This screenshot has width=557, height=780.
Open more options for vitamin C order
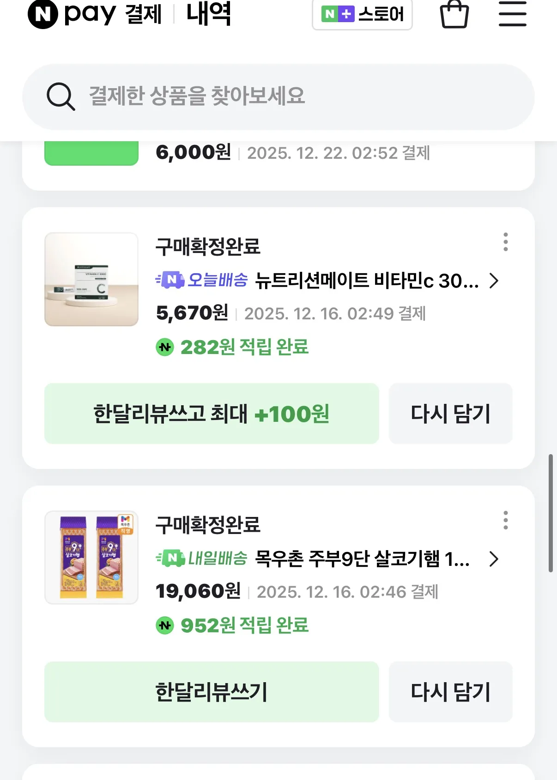[x=506, y=242]
